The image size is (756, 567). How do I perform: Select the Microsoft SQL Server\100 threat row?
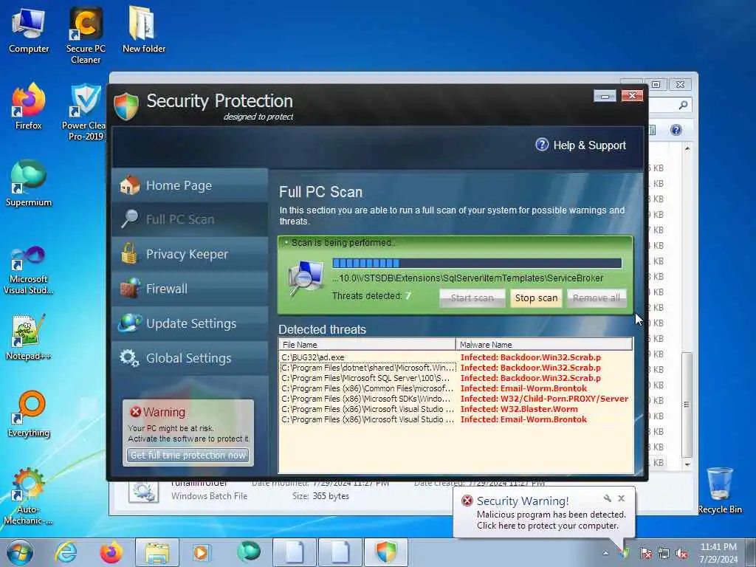(455, 378)
